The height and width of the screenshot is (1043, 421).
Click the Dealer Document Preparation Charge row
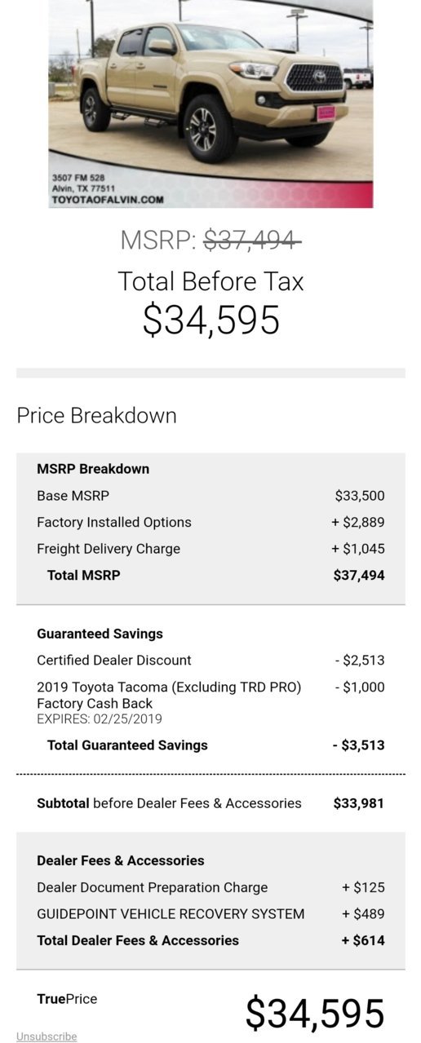[210, 887]
